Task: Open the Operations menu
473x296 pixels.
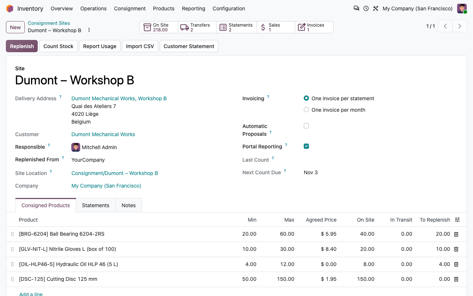Action: click(x=93, y=9)
